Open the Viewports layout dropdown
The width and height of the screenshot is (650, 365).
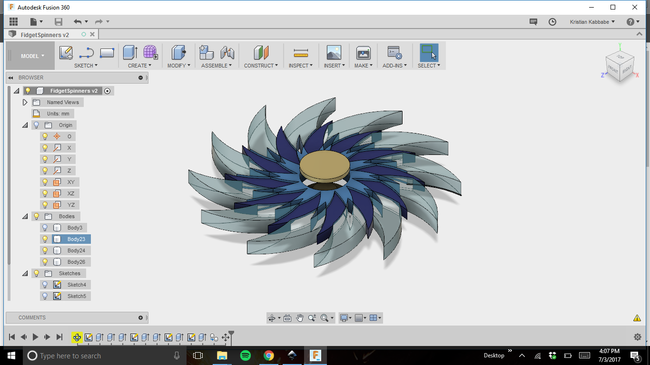click(375, 318)
